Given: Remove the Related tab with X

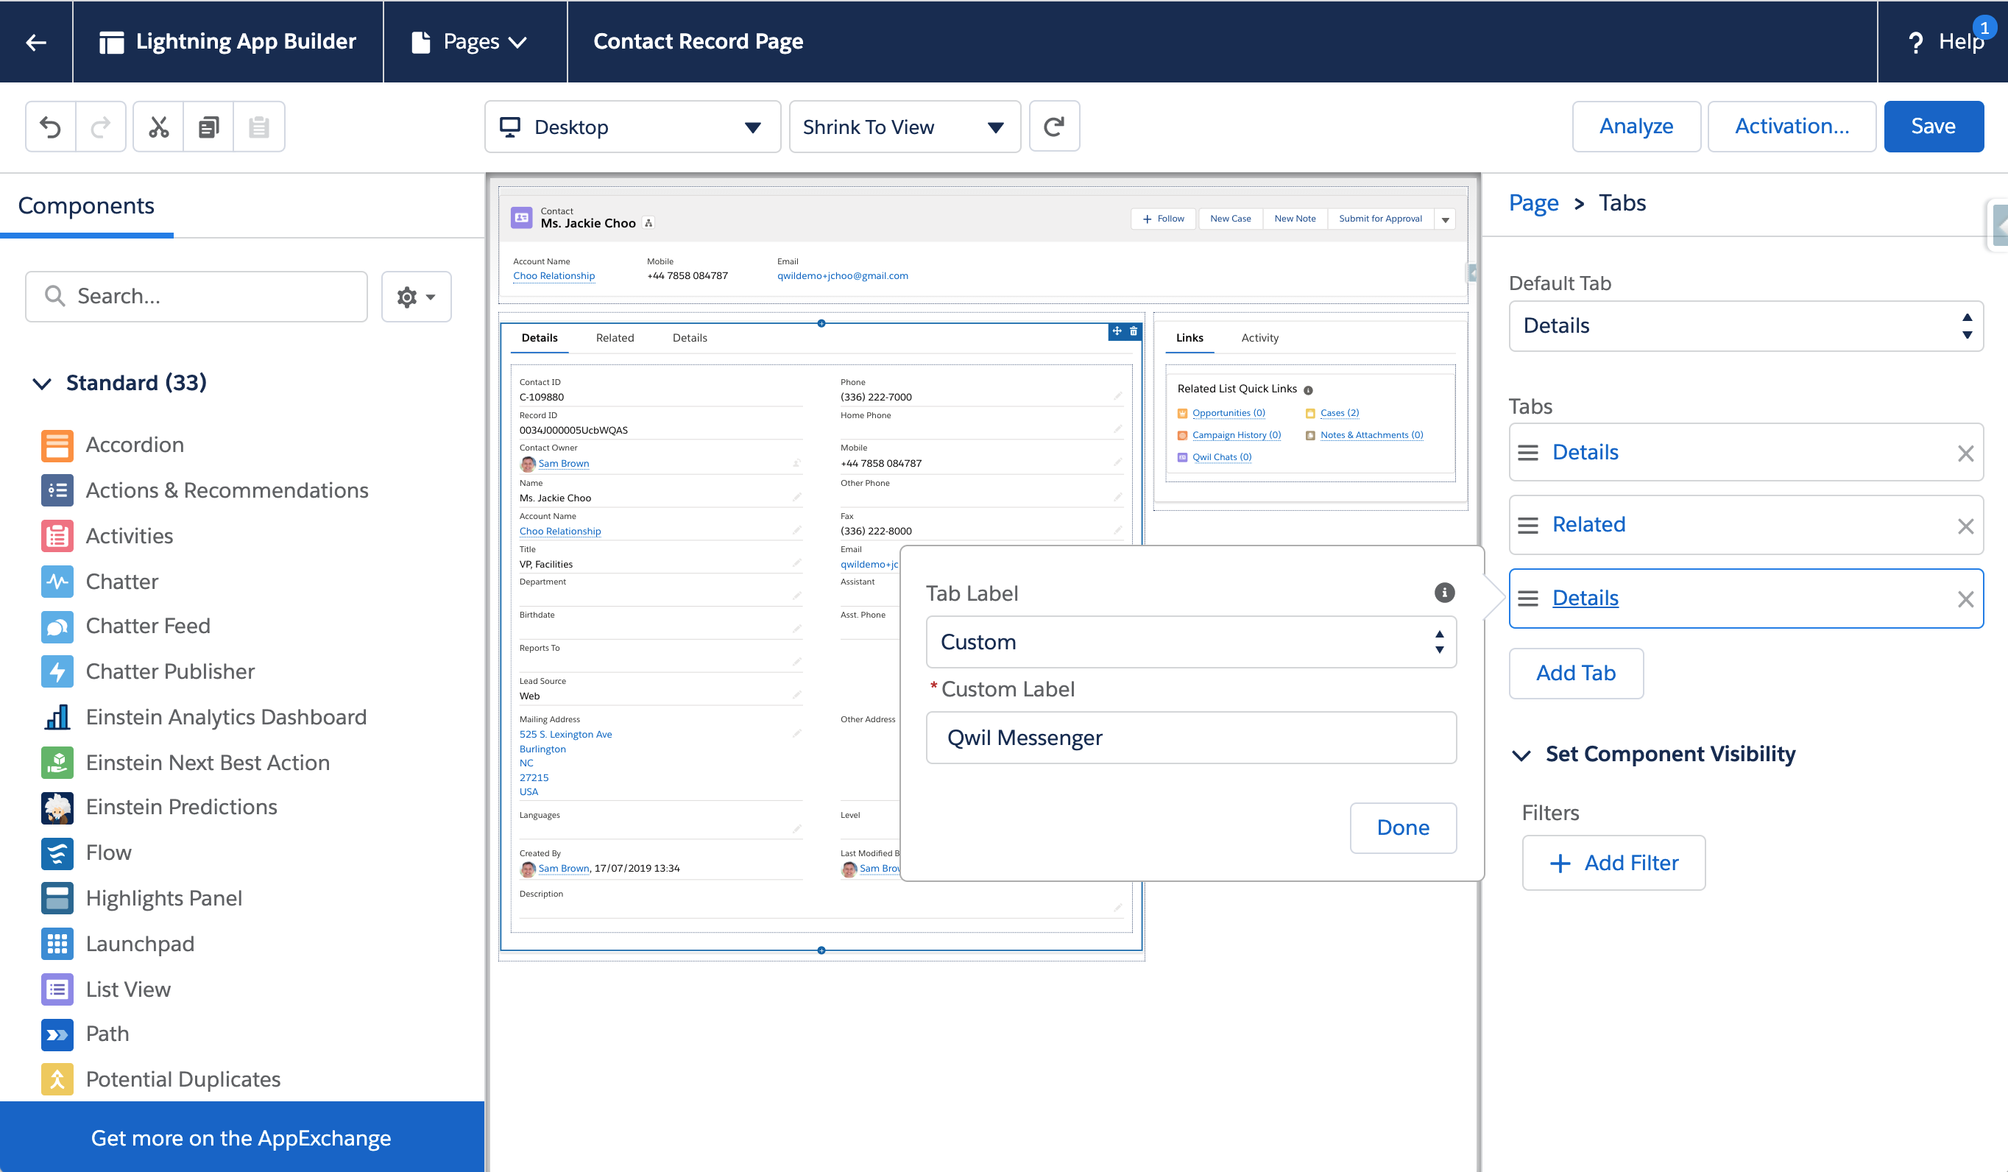Looking at the screenshot, I should (1965, 526).
